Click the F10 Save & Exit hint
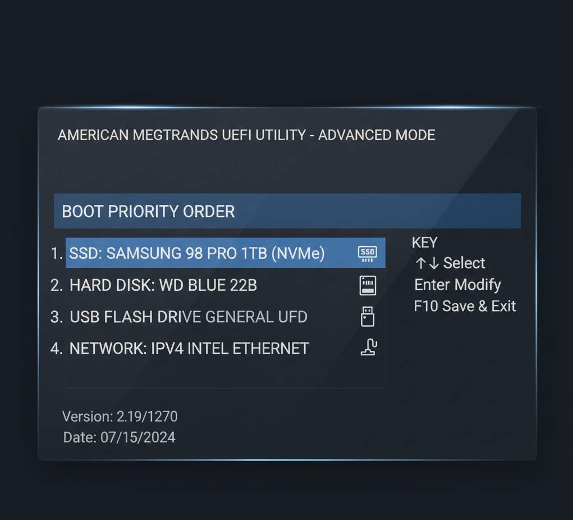 [x=465, y=306]
